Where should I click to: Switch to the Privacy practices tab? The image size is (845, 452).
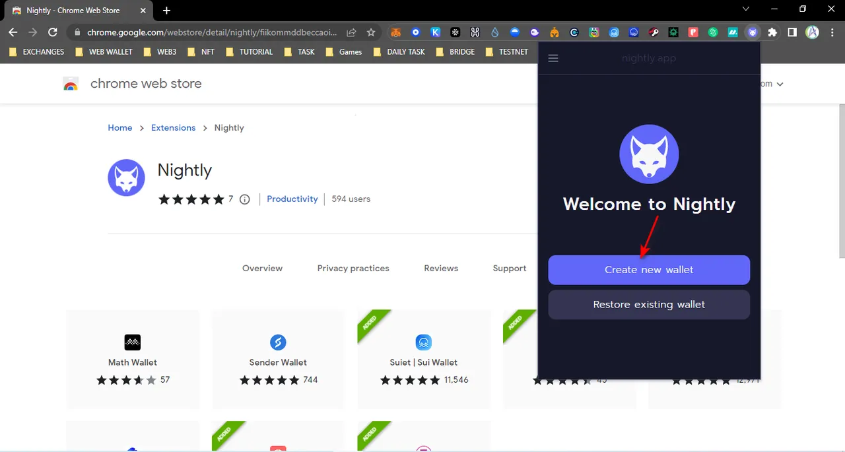(x=353, y=269)
